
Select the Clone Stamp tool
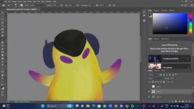coord(2,42)
